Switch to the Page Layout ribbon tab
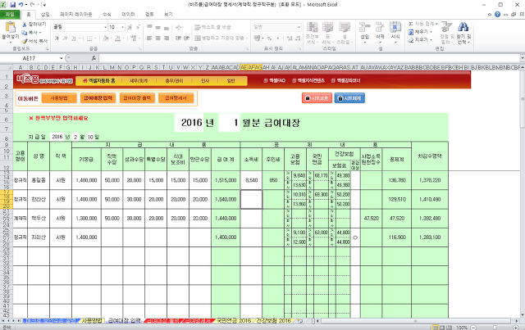The width and height of the screenshot is (525, 330). pyautogui.click(x=76, y=15)
